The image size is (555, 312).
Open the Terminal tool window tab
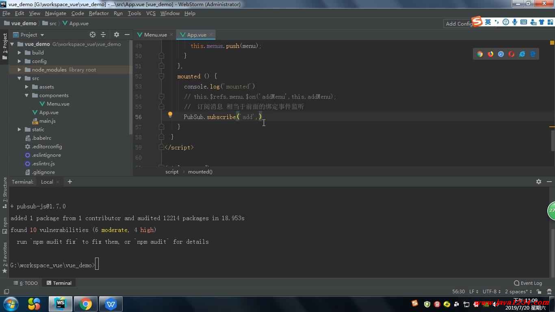[59, 283]
